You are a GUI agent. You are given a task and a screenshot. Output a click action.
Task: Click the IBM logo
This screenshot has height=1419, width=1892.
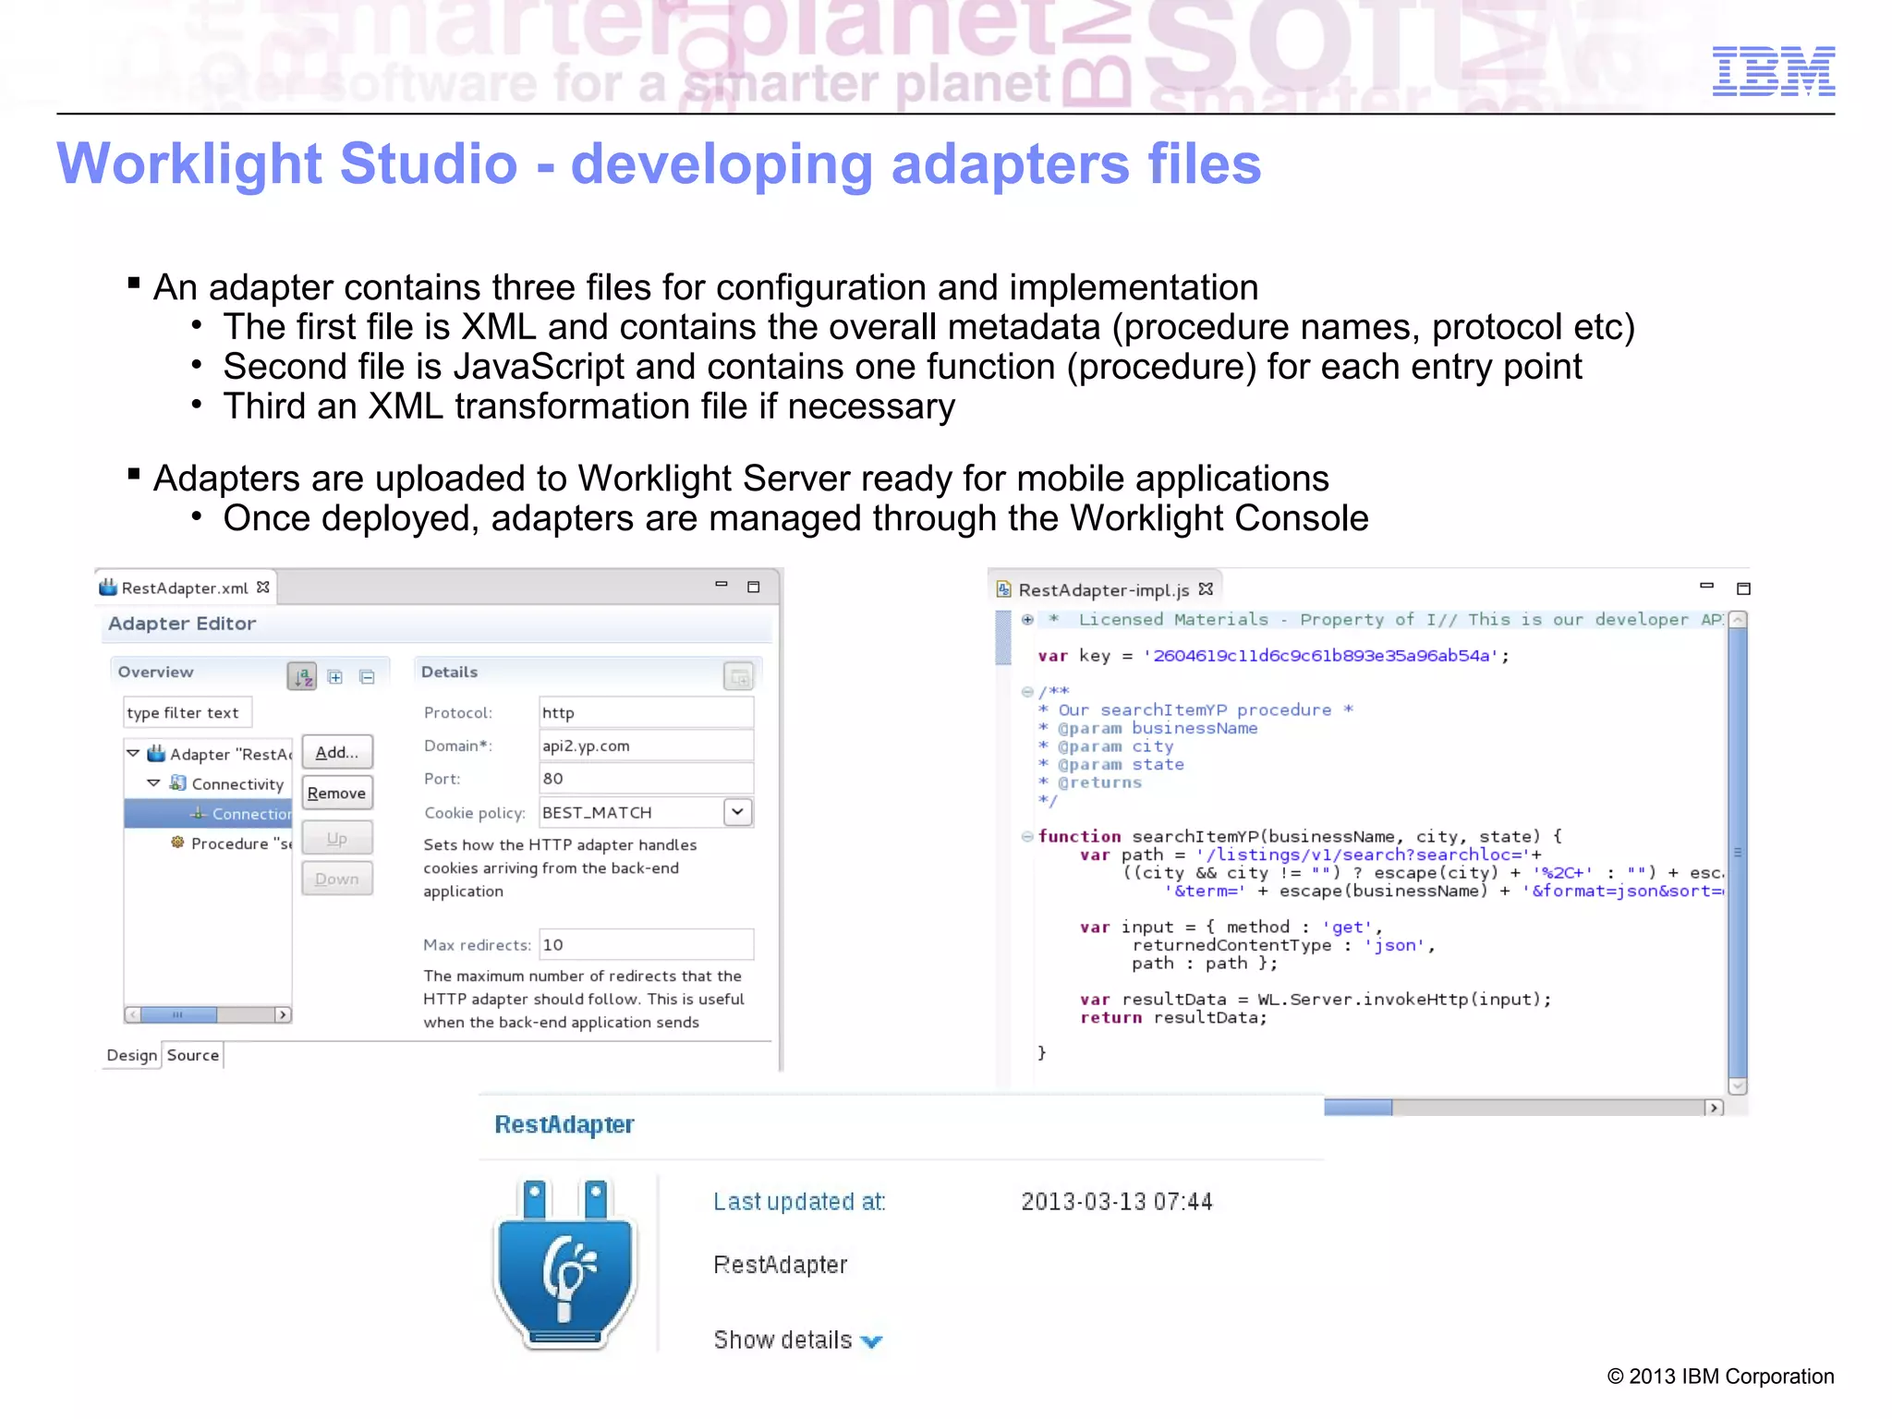coord(1773,71)
